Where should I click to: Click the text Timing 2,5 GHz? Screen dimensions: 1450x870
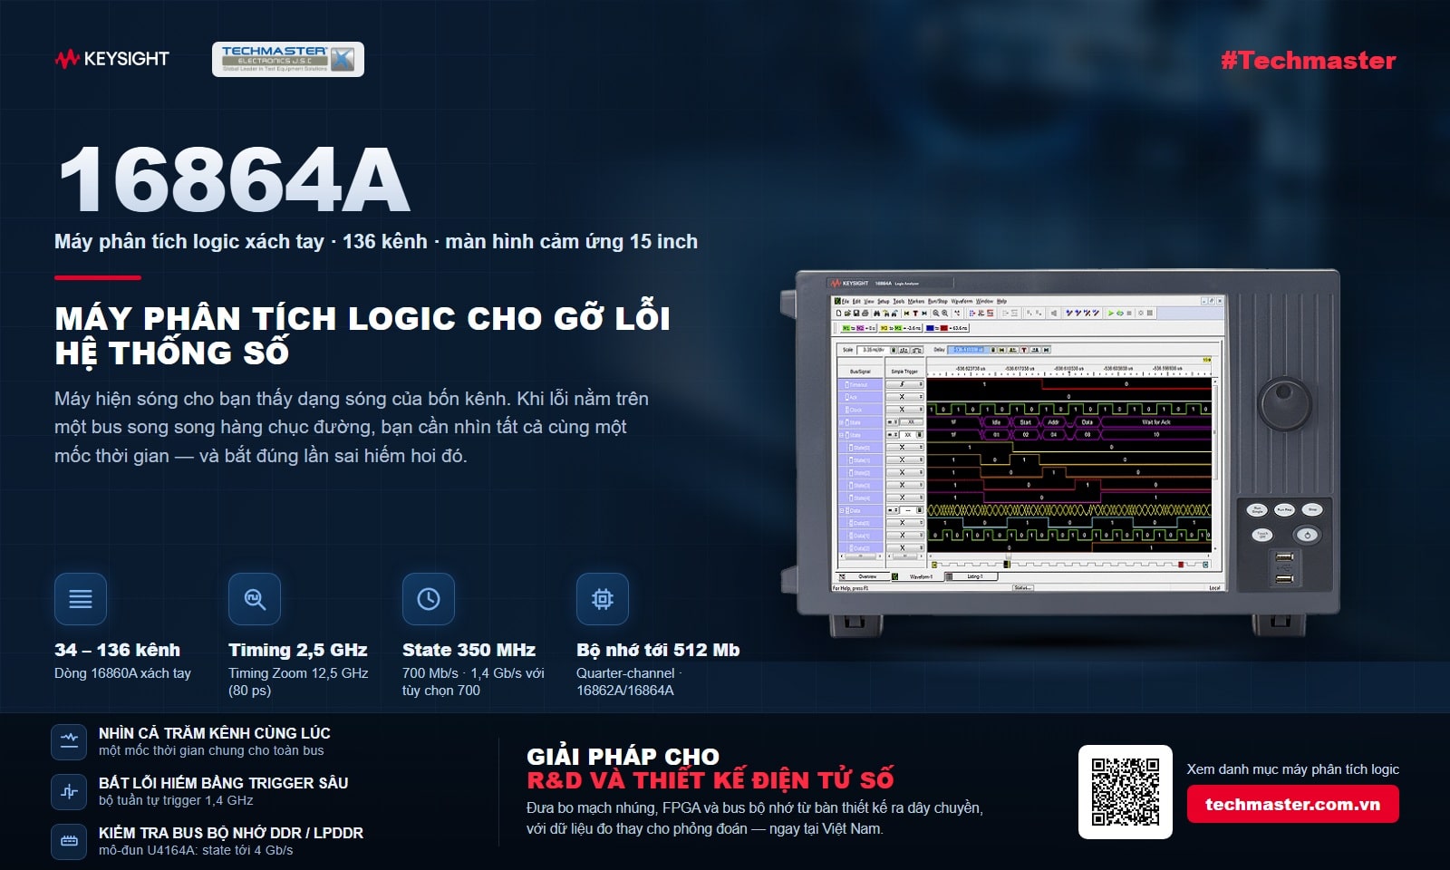[x=298, y=650]
